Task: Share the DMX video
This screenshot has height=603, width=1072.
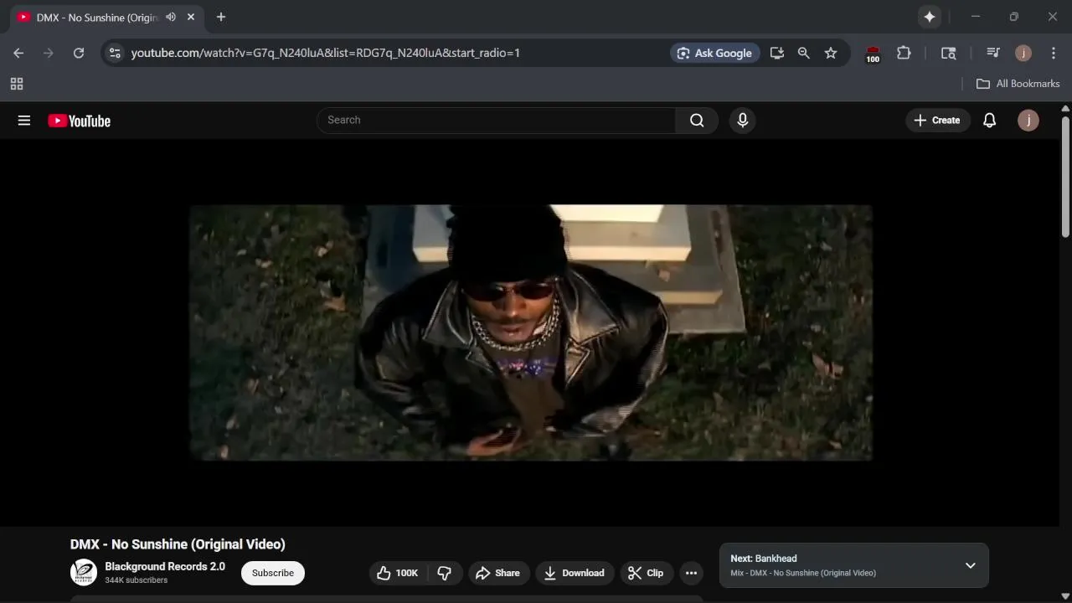Action: 498,573
